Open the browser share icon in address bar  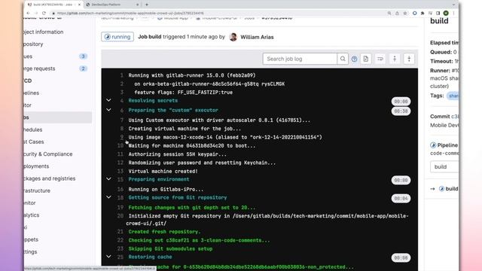click(x=397, y=14)
